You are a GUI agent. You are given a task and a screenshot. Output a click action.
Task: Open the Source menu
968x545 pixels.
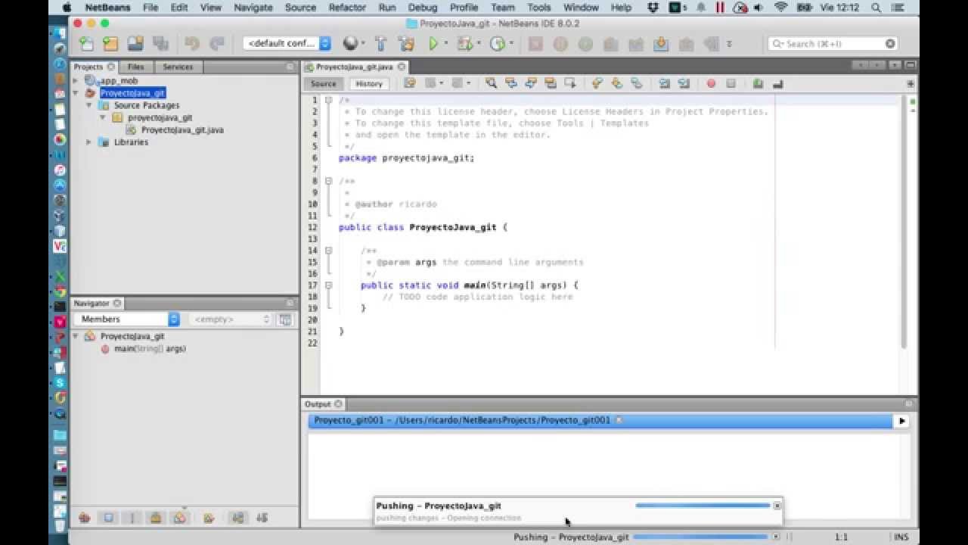pyautogui.click(x=300, y=8)
